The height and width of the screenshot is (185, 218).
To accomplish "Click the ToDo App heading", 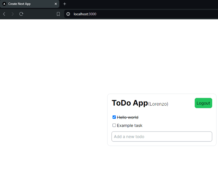I will click(130, 103).
